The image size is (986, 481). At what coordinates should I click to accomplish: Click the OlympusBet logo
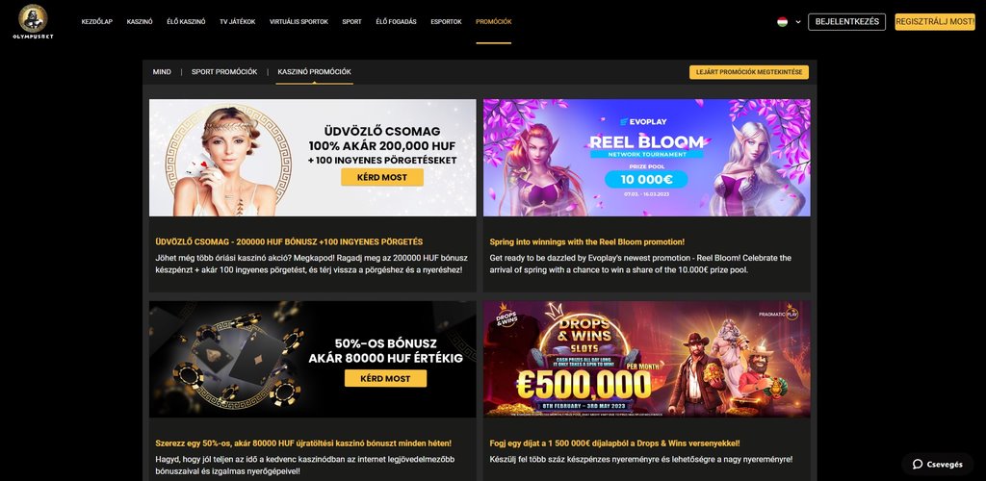click(33, 21)
